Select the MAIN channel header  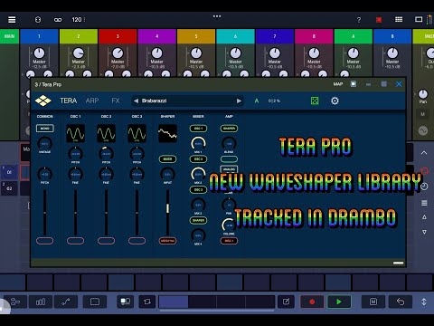pyautogui.click(x=9, y=36)
